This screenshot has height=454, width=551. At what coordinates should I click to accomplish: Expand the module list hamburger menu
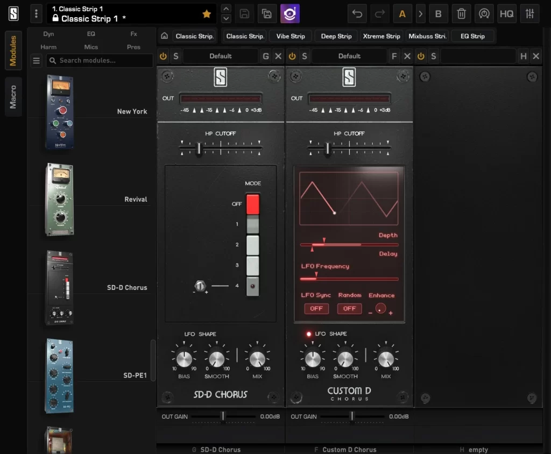[37, 61]
